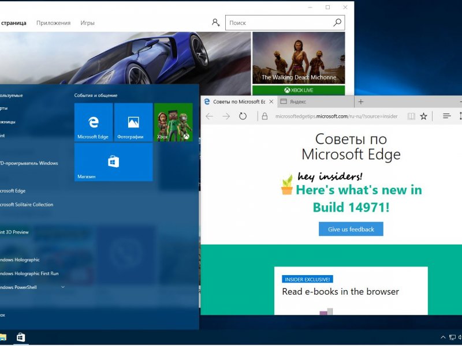Open the Приложения tab in Store
Screen dimensions: 462x346
pyautogui.click(x=53, y=23)
